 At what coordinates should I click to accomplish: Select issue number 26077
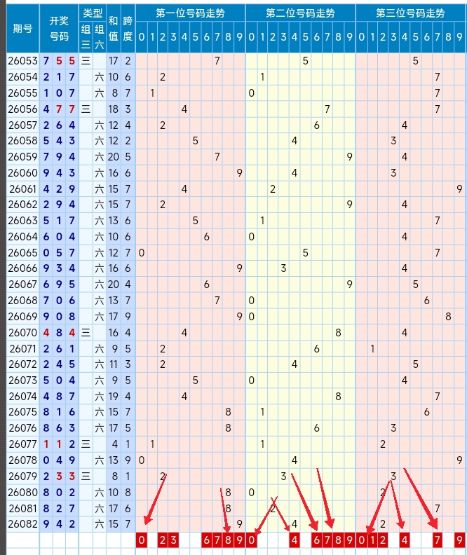pos(22,444)
